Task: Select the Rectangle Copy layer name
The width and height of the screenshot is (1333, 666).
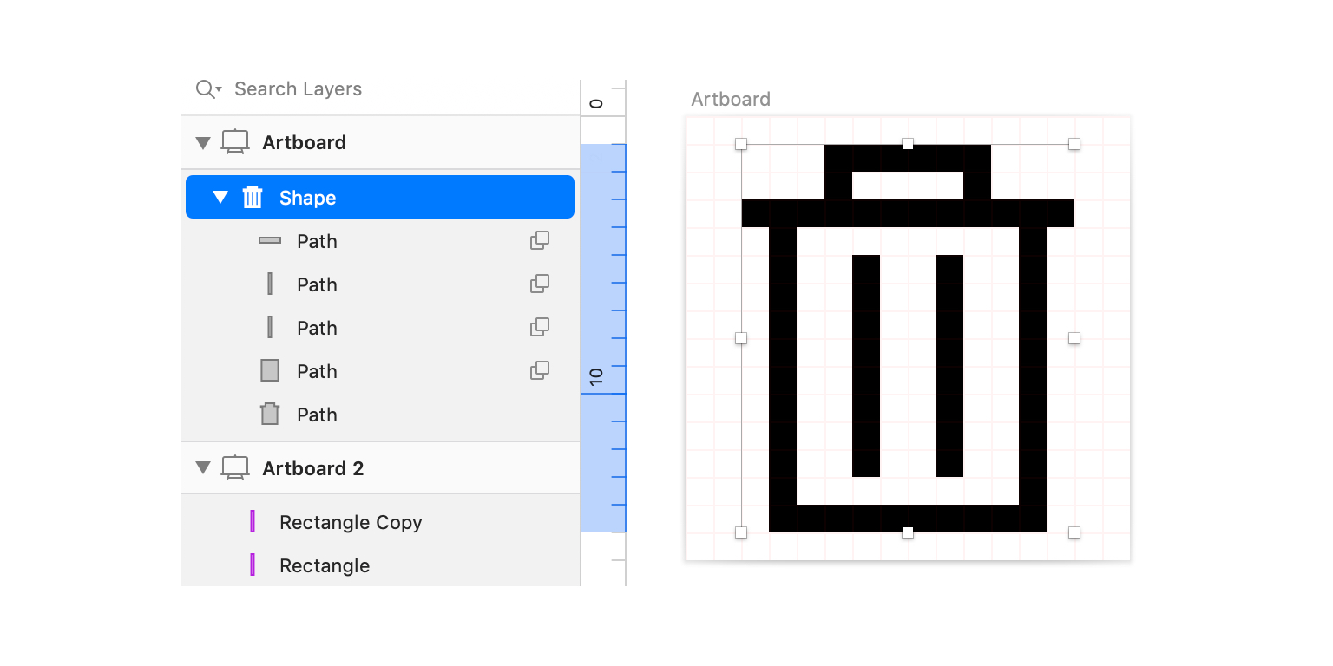Action: tap(351, 522)
